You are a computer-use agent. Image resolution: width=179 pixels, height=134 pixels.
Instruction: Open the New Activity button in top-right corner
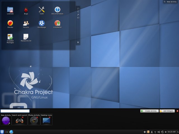click(x=170, y=2)
